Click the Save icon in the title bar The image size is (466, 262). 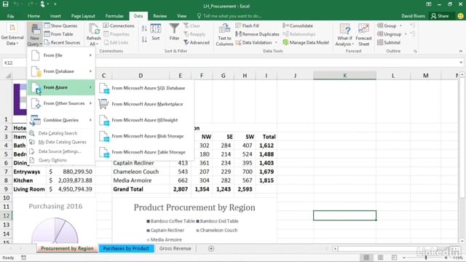(6, 4)
